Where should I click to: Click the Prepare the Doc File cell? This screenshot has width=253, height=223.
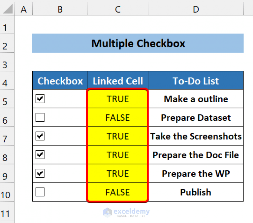(x=196, y=155)
